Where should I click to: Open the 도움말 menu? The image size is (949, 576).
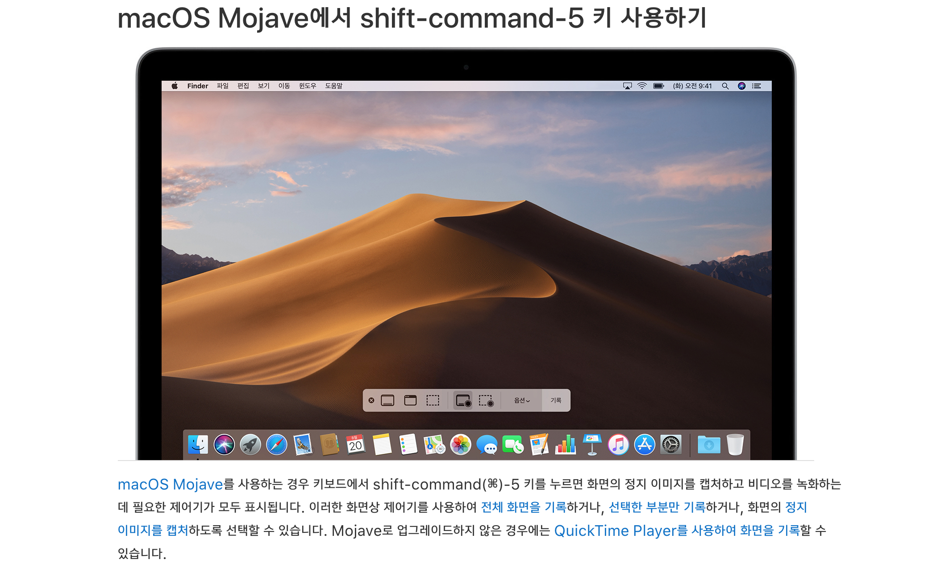333,86
